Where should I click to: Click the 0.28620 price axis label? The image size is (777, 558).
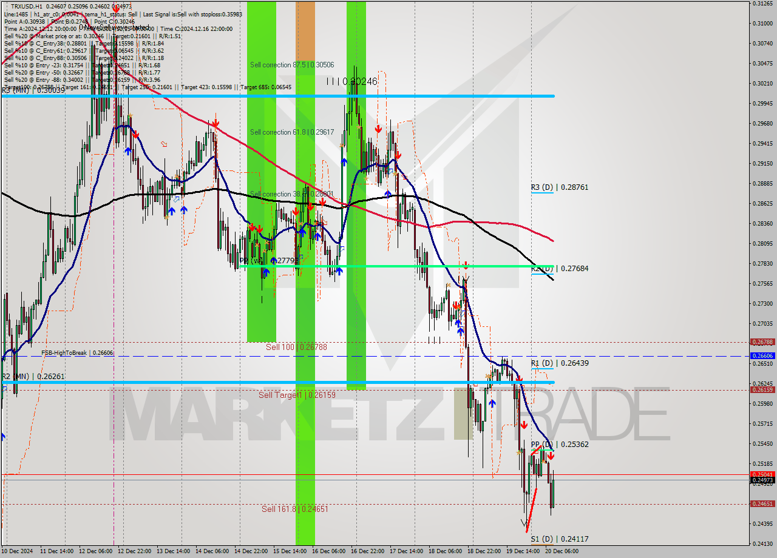[x=762, y=203]
